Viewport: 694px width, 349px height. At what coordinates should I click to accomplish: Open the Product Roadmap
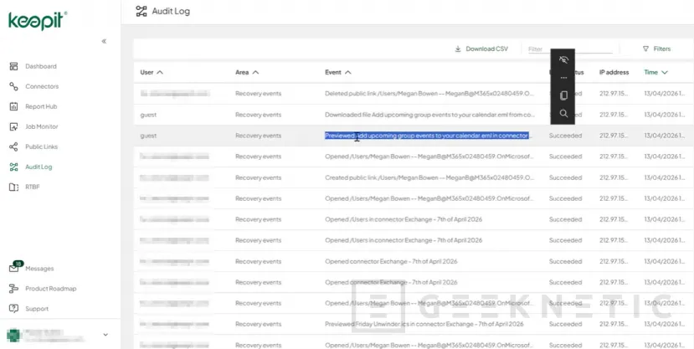[x=49, y=289]
